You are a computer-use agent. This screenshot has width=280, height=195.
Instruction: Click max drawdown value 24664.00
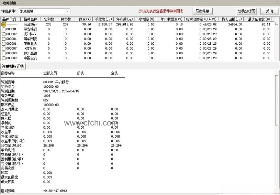[235, 24]
